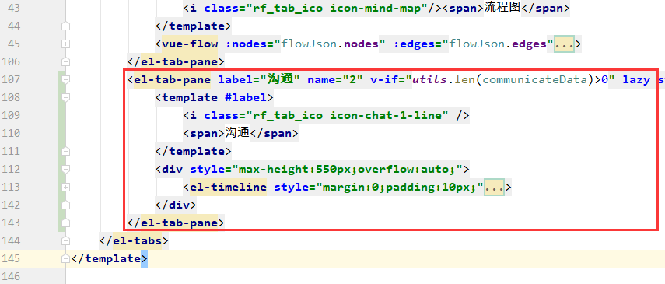Viewport: 665px width, 284px height.
Task: Click line number 146 in gutter
Action: 11,276
